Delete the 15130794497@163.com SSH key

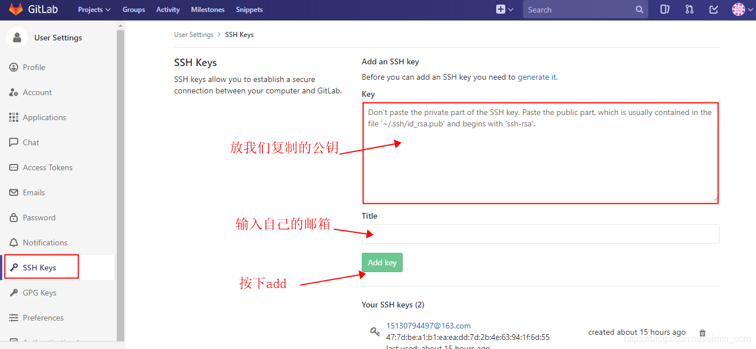[702, 333]
